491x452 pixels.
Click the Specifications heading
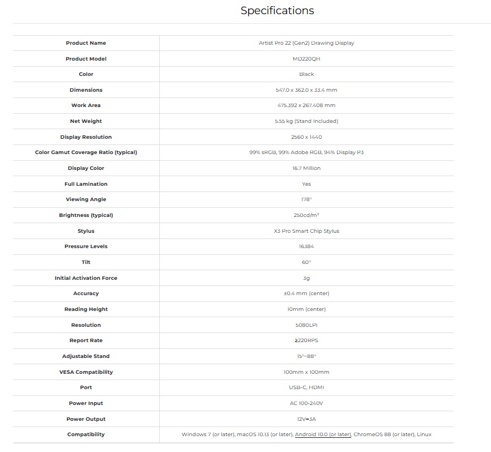point(277,11)
